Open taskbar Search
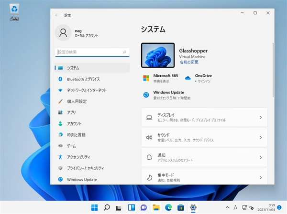This screenshot has height=214, width=287. (x=107, y=208)
